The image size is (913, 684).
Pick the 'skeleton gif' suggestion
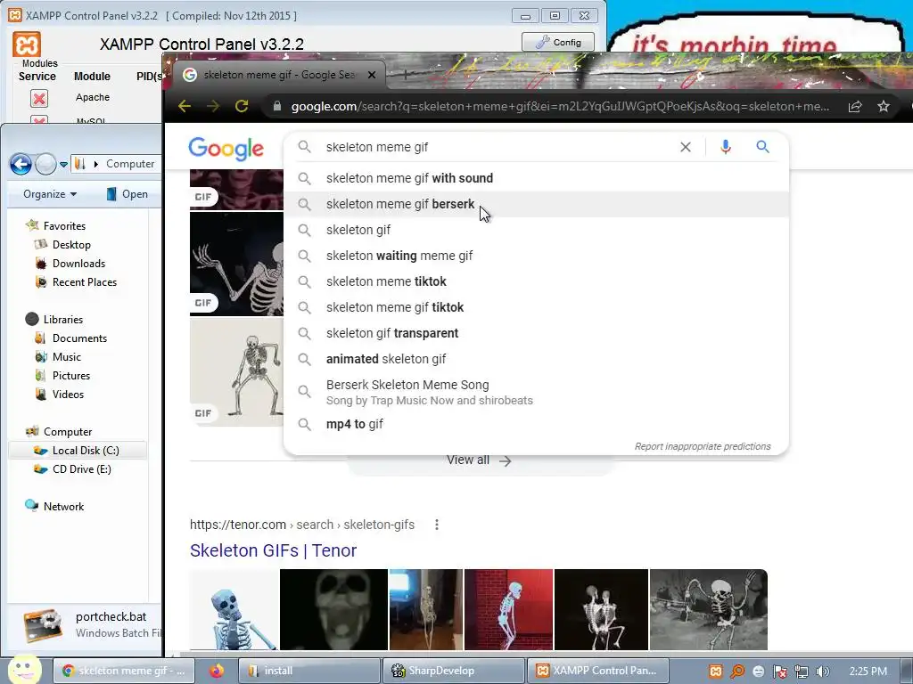point(536,230)
